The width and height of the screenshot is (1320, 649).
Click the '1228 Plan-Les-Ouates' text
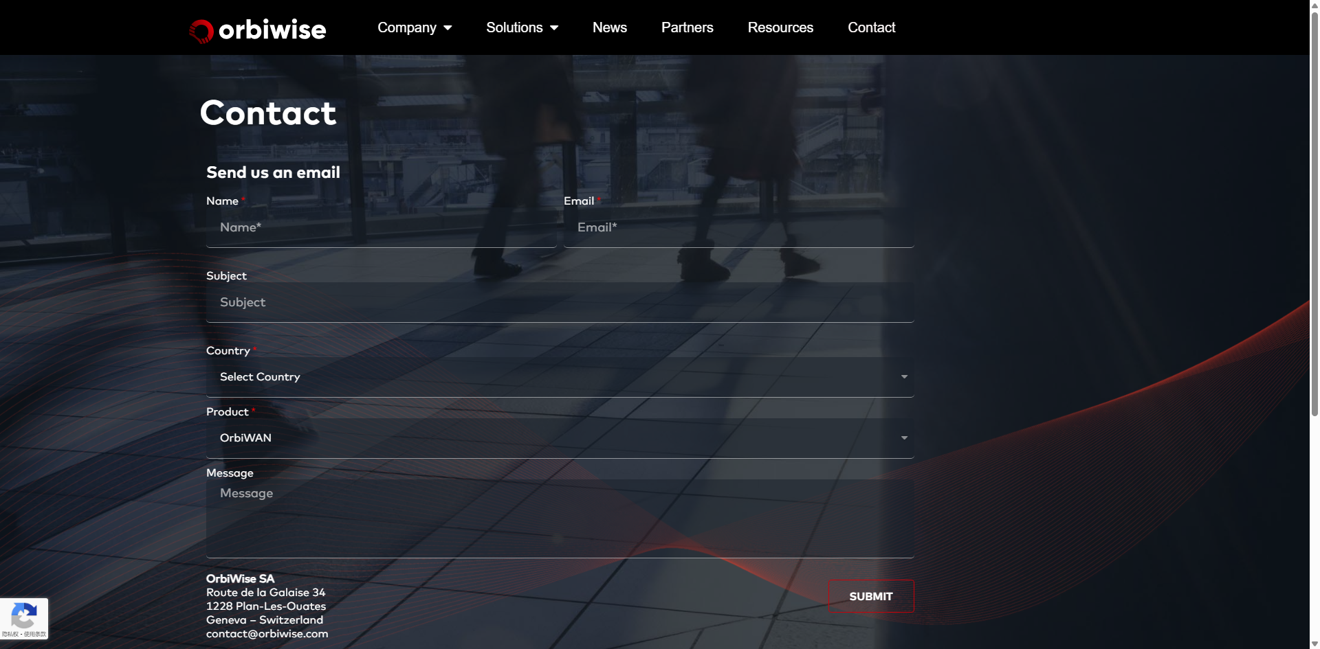coord(266,606)
